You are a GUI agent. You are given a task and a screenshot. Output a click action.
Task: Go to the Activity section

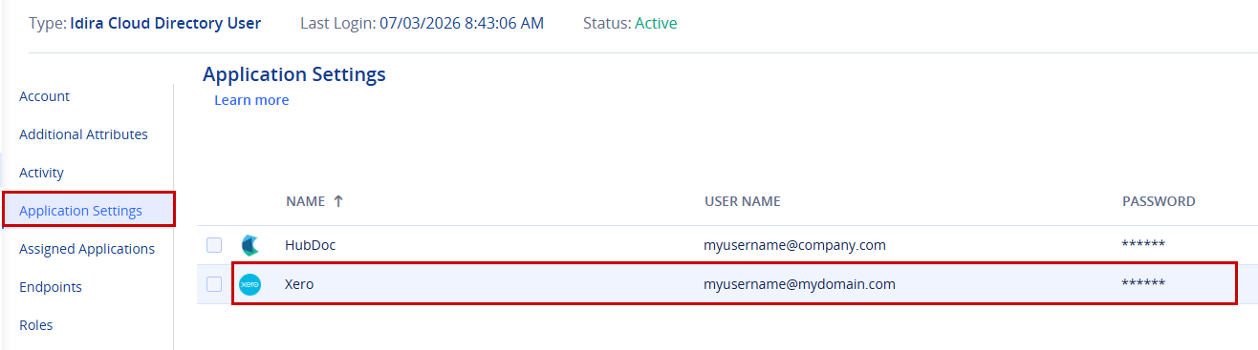pyautogui.click(x=41, y=173)
